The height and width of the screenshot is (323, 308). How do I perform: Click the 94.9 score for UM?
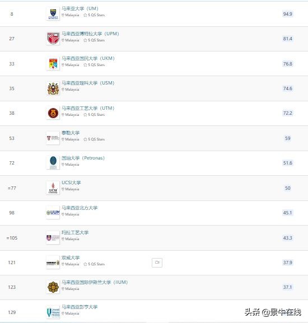tap(288, 14)
